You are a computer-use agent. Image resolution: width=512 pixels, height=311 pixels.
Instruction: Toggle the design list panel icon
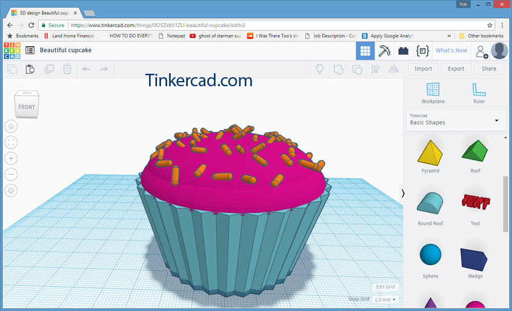click(30, 51)
